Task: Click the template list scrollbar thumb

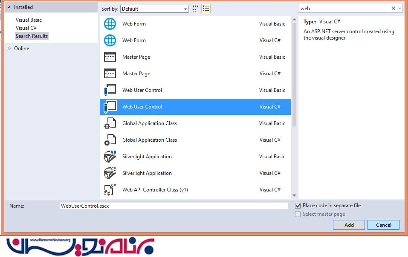Action: (x=294, y=75)
